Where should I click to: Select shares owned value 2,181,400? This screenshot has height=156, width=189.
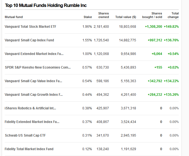click(101, 27)
